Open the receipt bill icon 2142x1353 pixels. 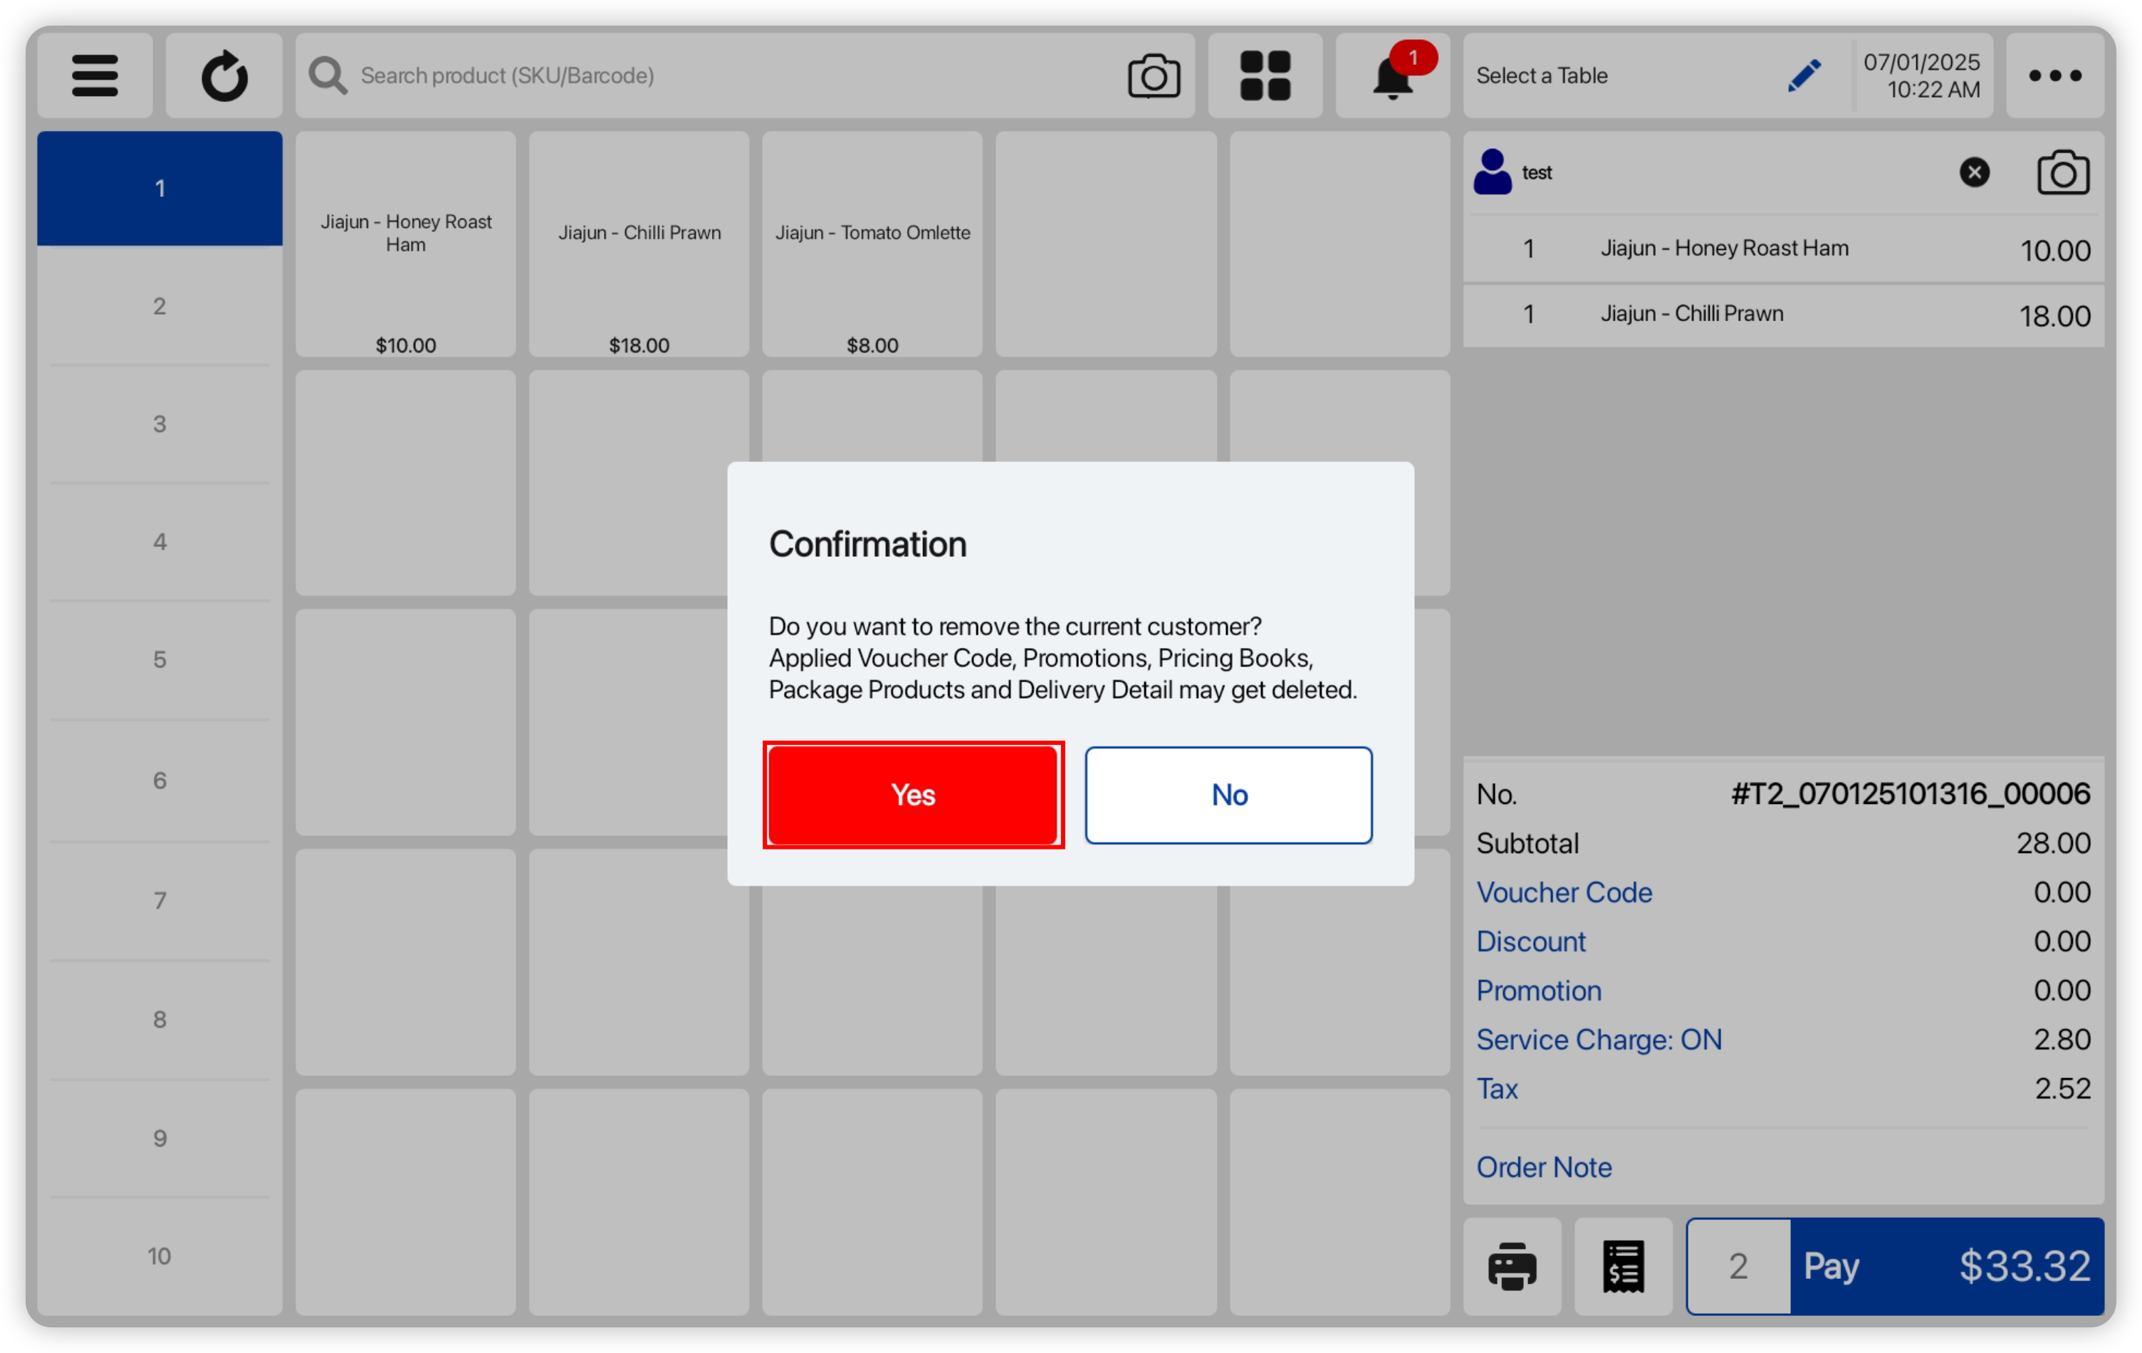1624,1266
